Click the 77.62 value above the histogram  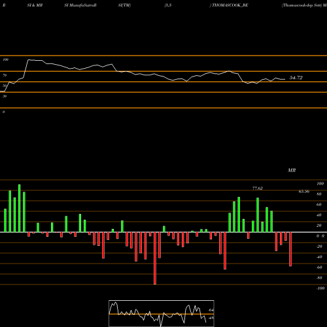click(x=258, y=188)
